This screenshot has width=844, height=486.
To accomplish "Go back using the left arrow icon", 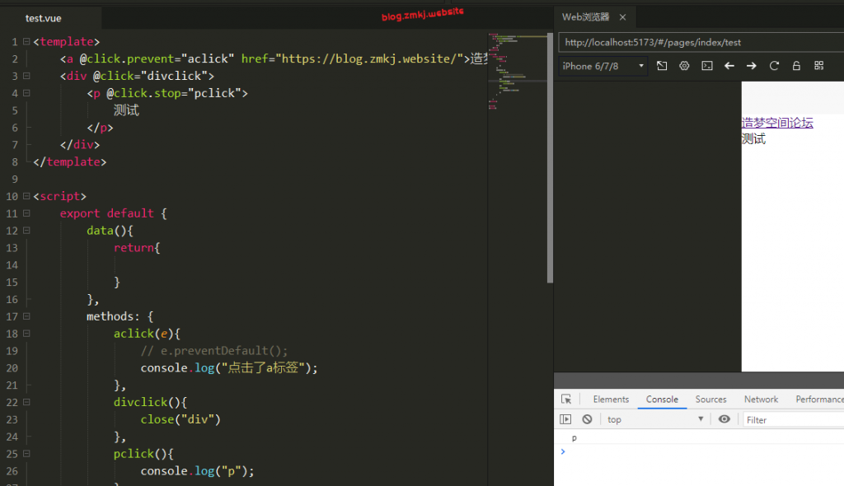I will point(729,66).
